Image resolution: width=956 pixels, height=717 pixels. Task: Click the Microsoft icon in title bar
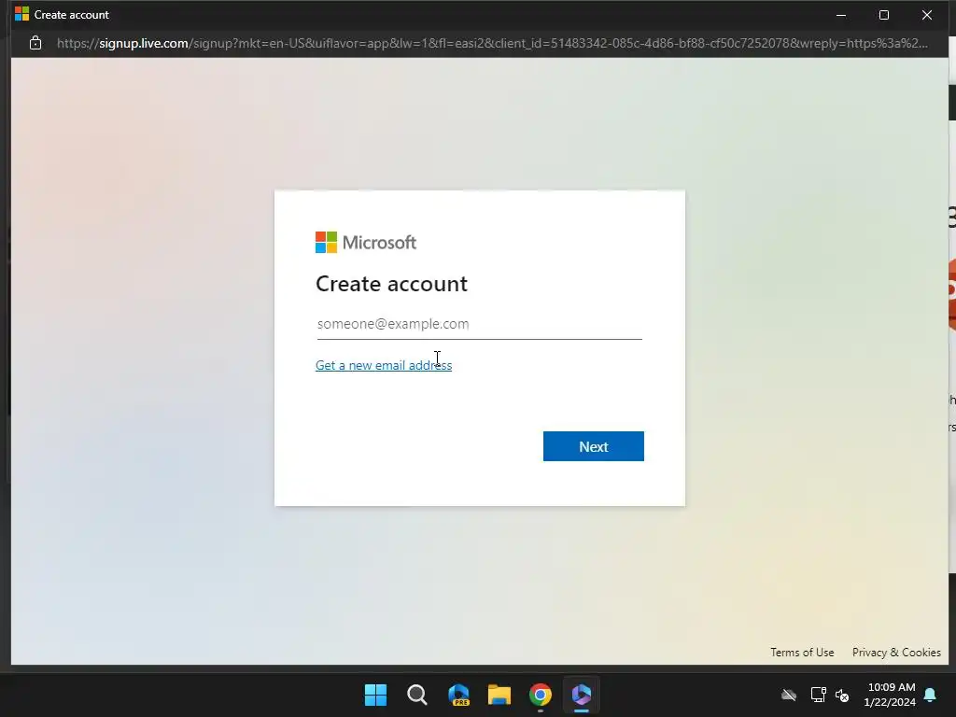(22, 14)
